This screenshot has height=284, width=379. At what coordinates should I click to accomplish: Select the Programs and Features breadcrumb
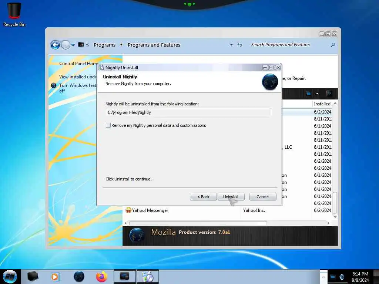point(154,45)
